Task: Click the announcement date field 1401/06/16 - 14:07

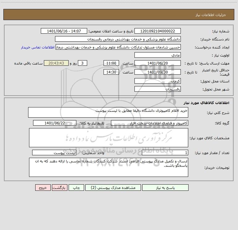Action: [64, 31]
